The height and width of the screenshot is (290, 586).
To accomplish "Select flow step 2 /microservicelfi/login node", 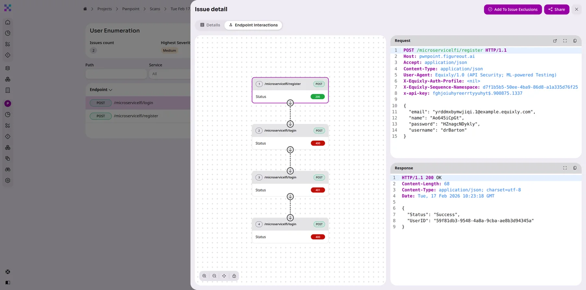I will 290,137.
